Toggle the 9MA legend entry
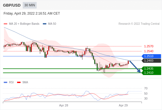This screenshot has width=162, height=110. click(x=23, y=82)
